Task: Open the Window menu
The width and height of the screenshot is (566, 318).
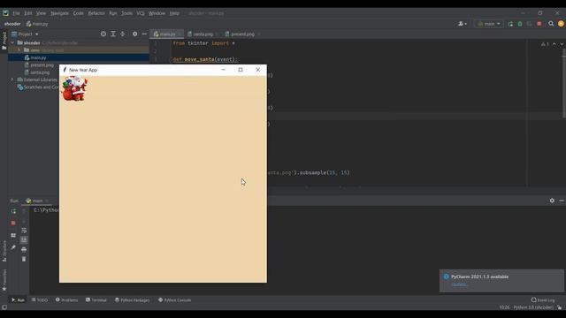Action: tap(157, 13)
